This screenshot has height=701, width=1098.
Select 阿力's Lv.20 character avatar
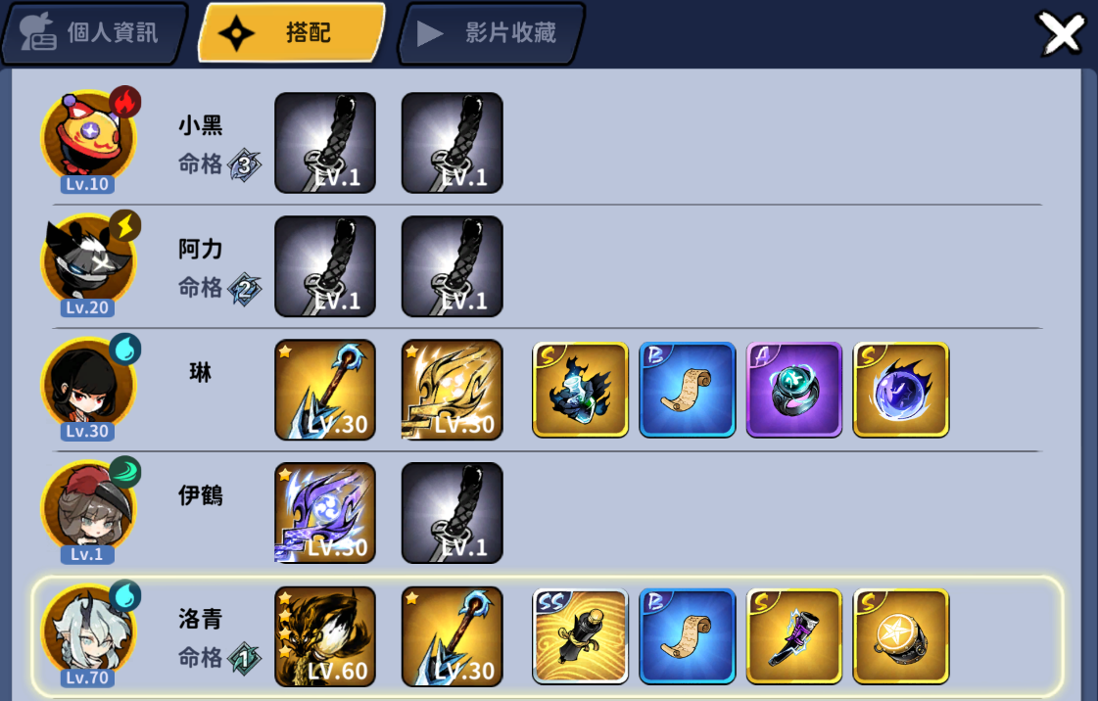pyautogui.click(x=89, y=263)
